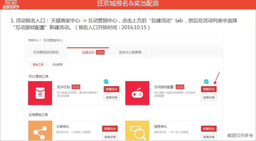The height and width of the screenshot is (141, 256).
Task: Click 查看详情 for 互动游戏配置
Action: [209, 98]
